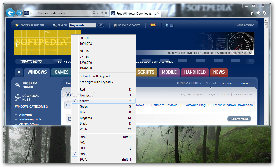Click the Keywords search field
The height and width of the screenshot is (168, 276).
click(x=83, y=25)
